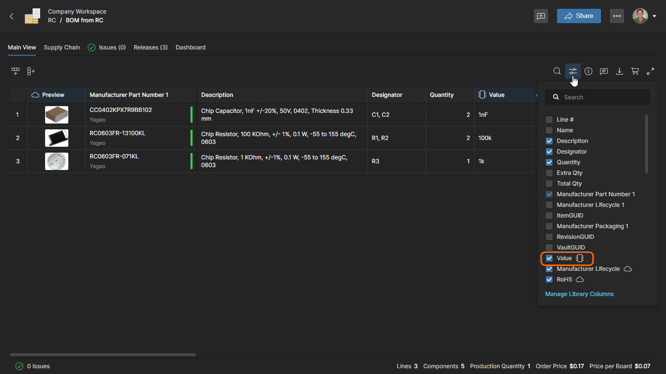The image size is (666, 374).
Task: Click the download BOM icon
Action: [x=619, y=71]
